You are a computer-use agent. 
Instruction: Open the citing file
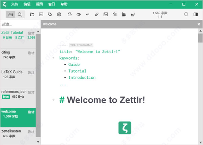[x=18, y=59]
